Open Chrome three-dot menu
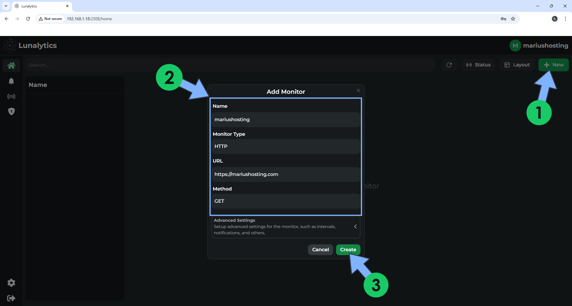Viewport: 572px width, 306px height. click(565, 19)
